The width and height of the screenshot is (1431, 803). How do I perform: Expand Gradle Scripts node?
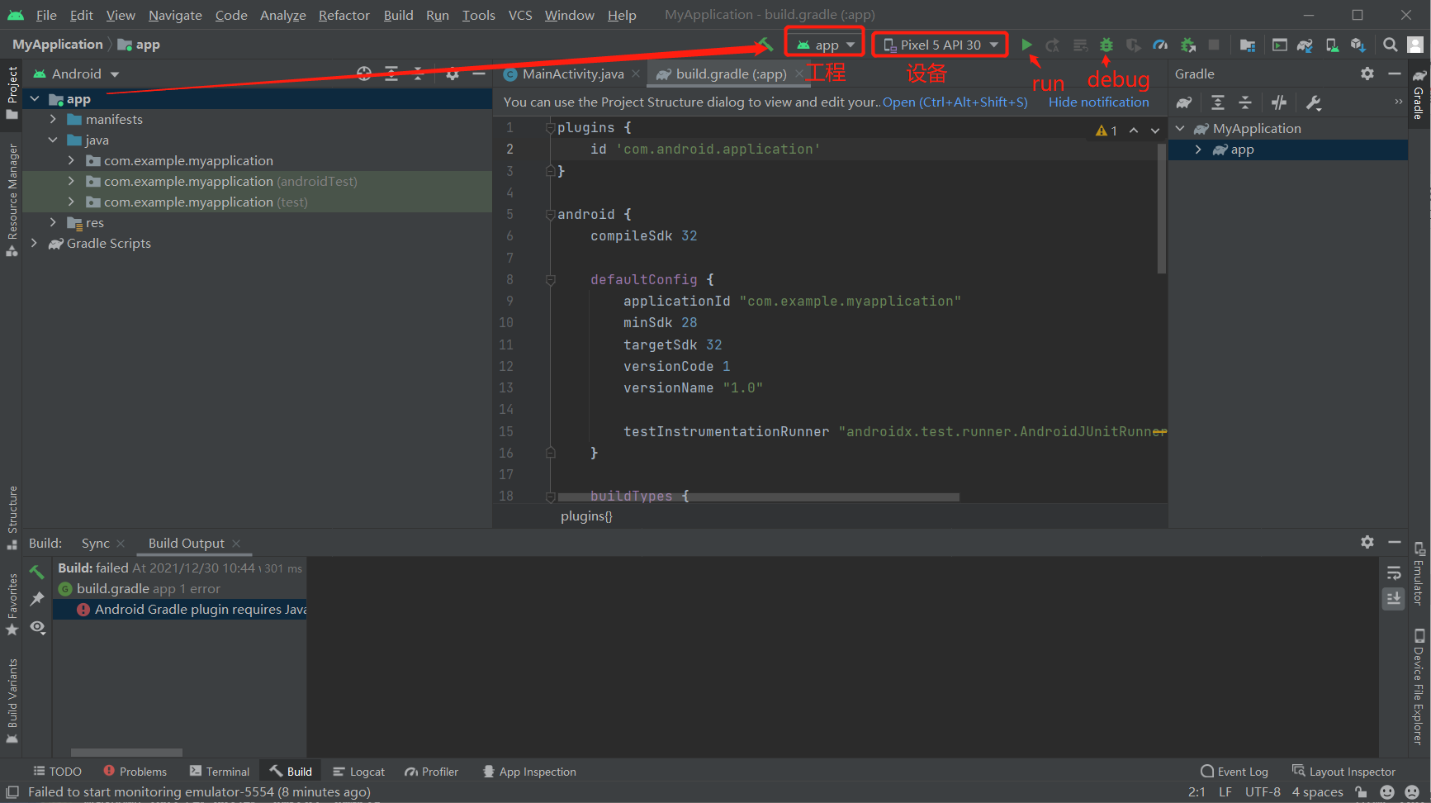tap(35, 244)
